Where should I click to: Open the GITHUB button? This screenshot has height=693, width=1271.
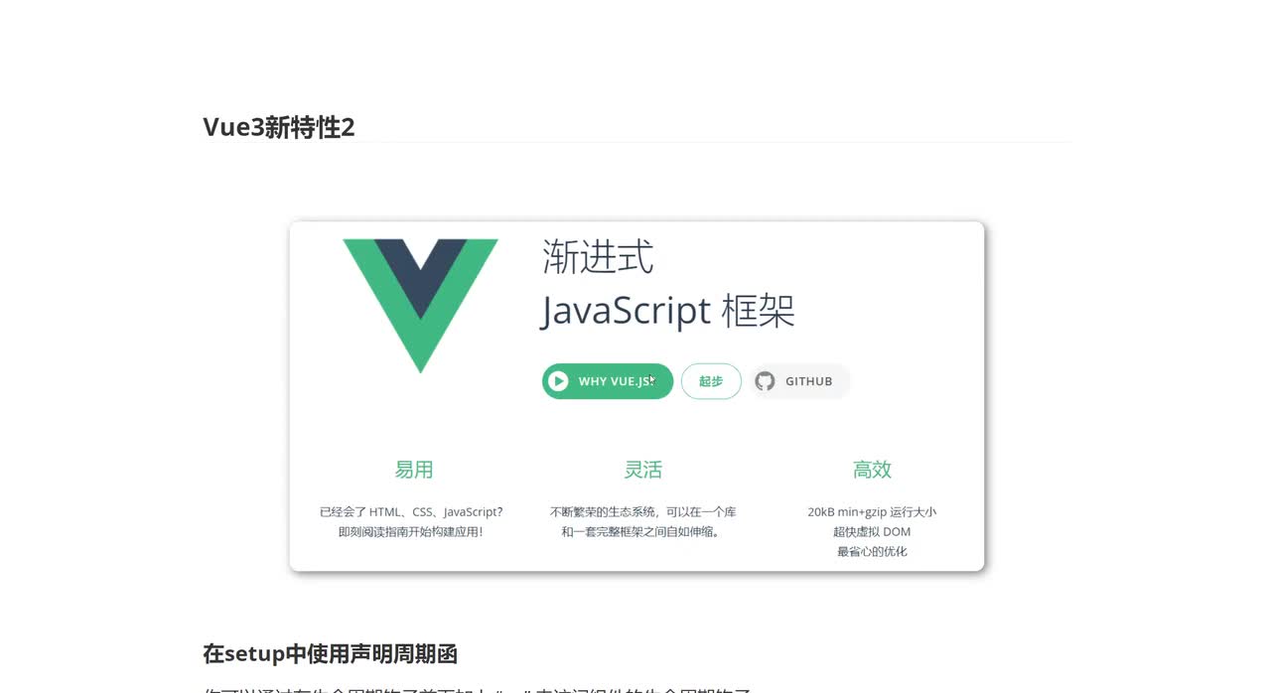pyautogui.click(x=799, y=381)
